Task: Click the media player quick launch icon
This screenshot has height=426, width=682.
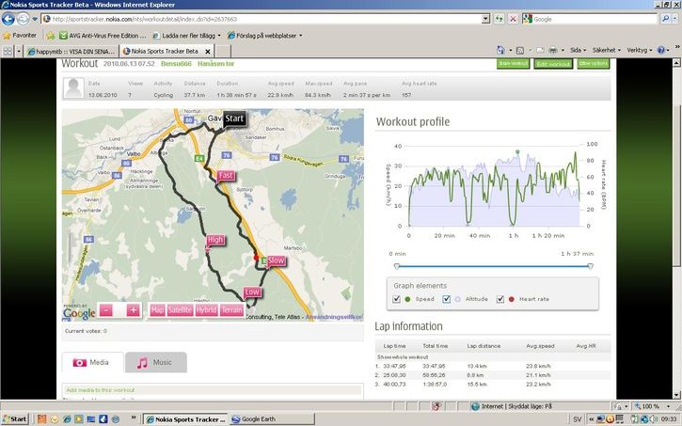Action: 79,419
